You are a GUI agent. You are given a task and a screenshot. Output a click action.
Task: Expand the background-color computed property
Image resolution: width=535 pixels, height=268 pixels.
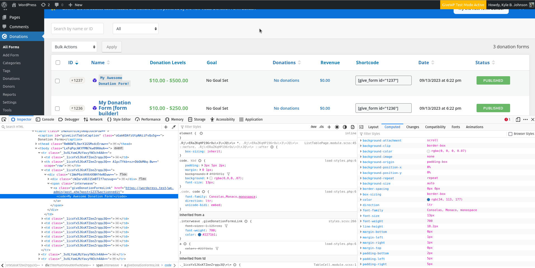point(361,151)
